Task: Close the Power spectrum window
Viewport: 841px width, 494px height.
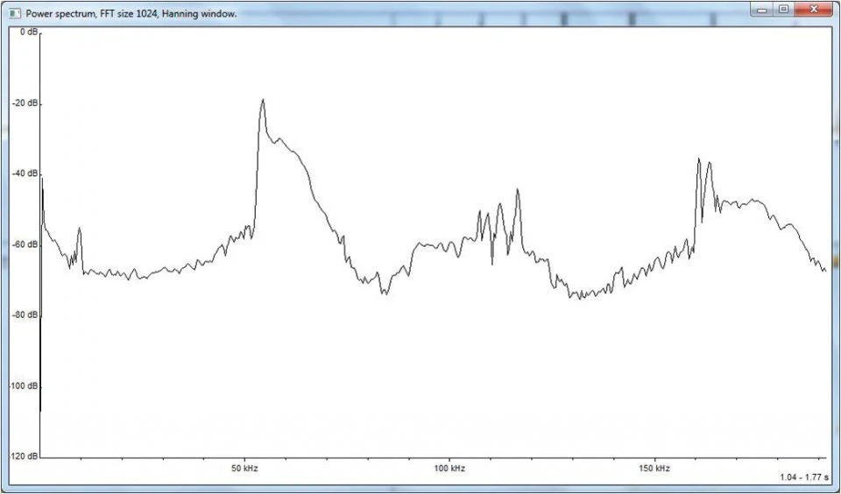Action: 815,10
